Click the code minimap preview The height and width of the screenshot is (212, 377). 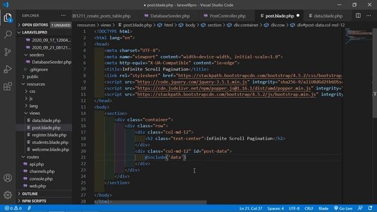[358, 36]
